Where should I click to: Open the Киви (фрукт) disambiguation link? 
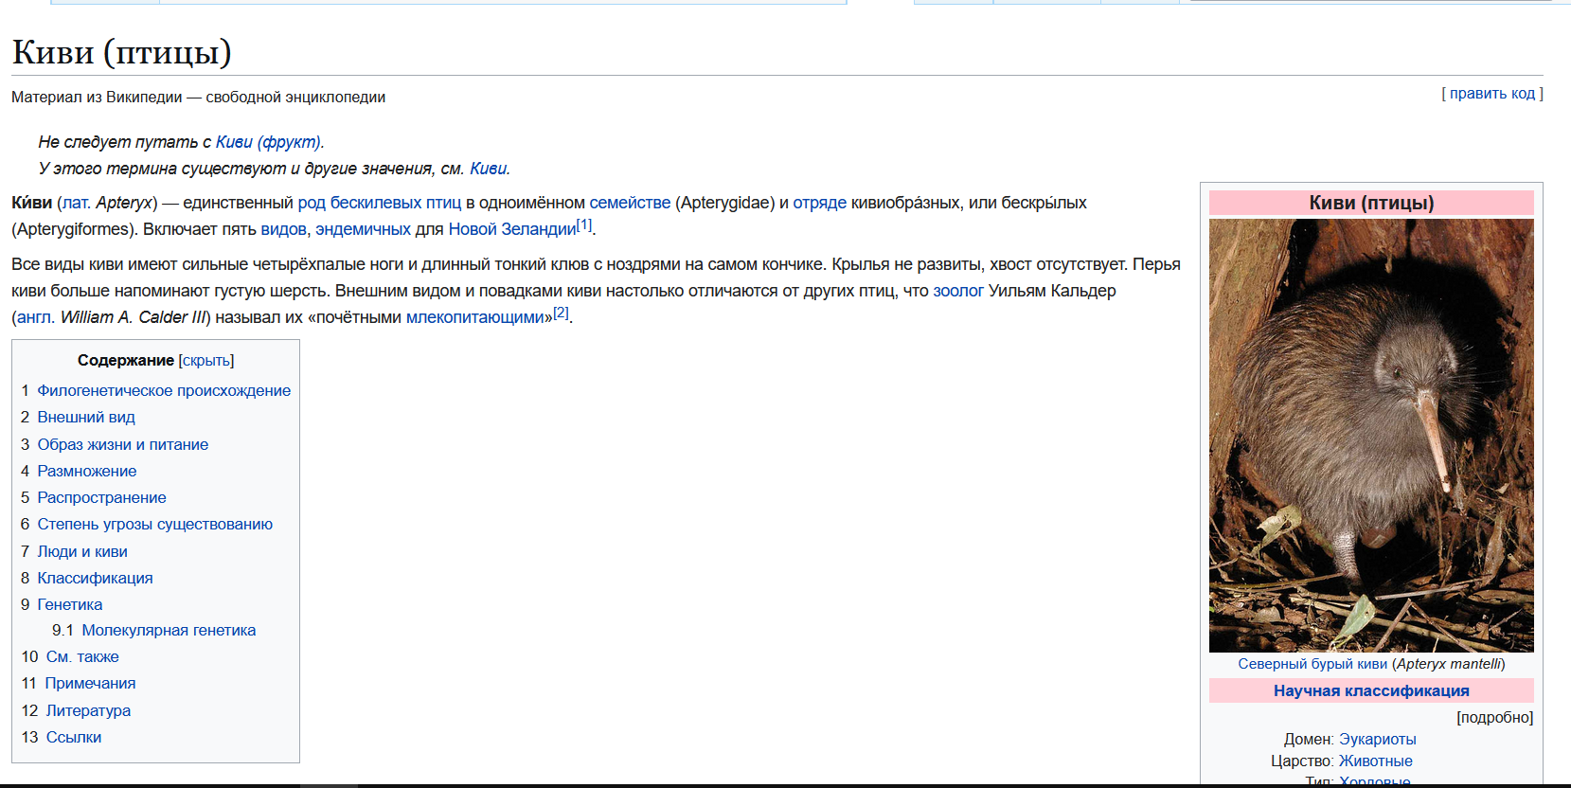point(268,142)
